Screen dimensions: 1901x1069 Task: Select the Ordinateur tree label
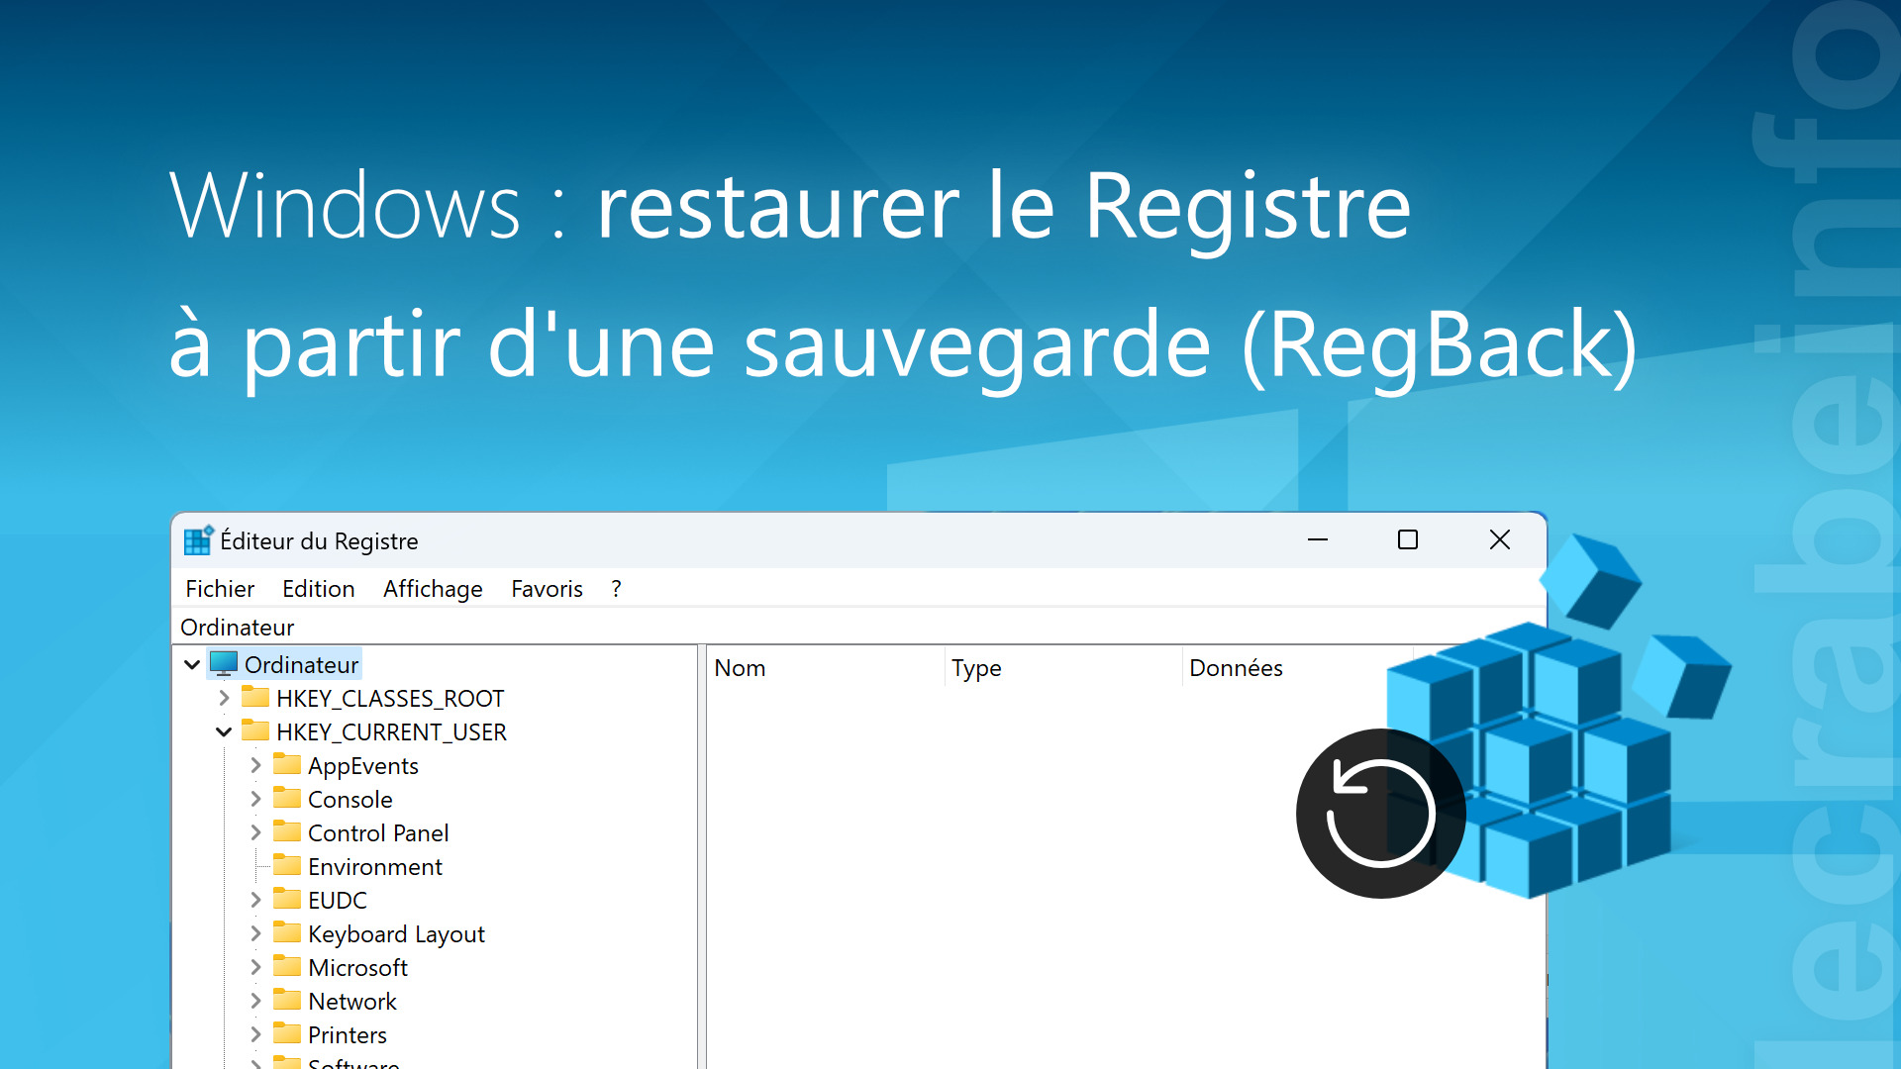[301, 665]
